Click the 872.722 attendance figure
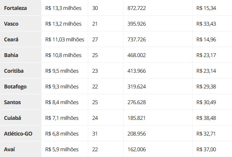 (137, 8)
